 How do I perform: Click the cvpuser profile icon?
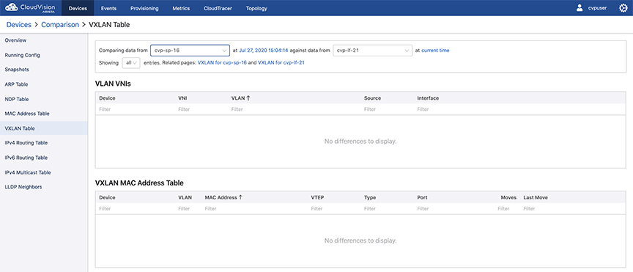coord(580,8)
